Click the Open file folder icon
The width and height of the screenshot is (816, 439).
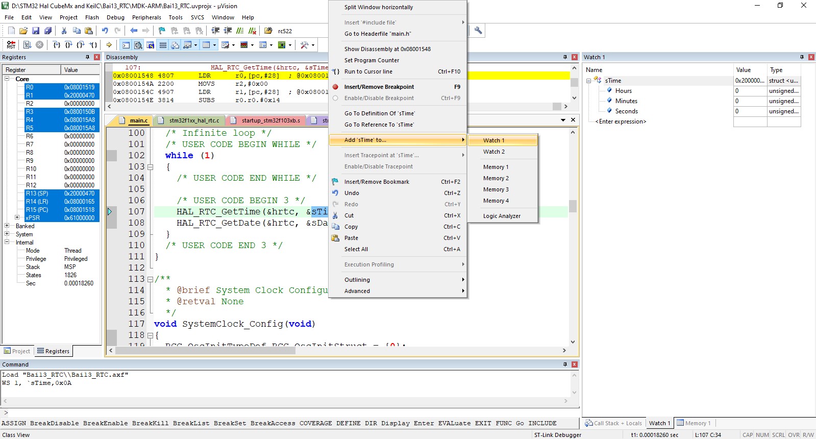pyautogui.click(x=23, y=31)
